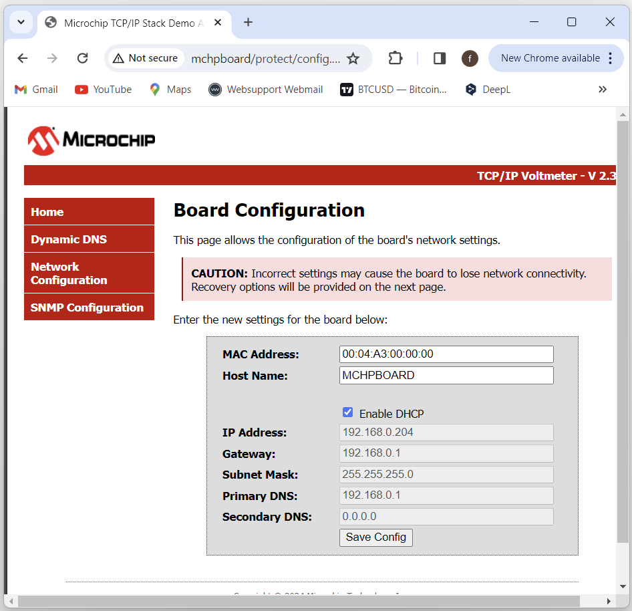Image resolution: width=632 pixels, height=611 pixels.
Task: Bookmark this page with the star icon
Action: click(353, 58)
